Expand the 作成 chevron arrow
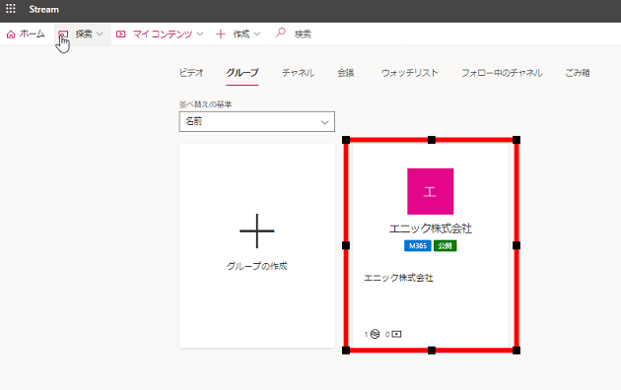The image size is (621, 390). click(x=257, y=34)
